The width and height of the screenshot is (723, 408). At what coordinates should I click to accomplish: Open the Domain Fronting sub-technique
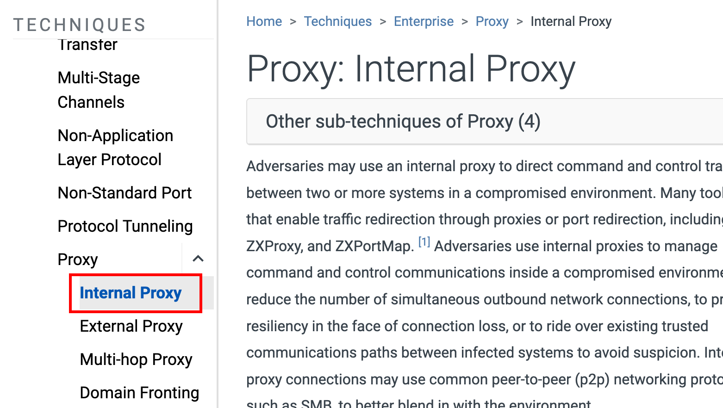[x=139, y=393]
